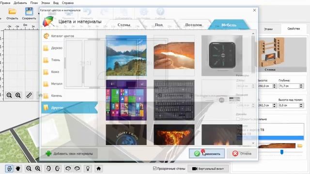Switch to the Стены tab
The image size is (310, 174).
point(124,25)
